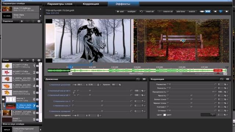Collapse Коррекция panel with double arrow

(228, 79)
